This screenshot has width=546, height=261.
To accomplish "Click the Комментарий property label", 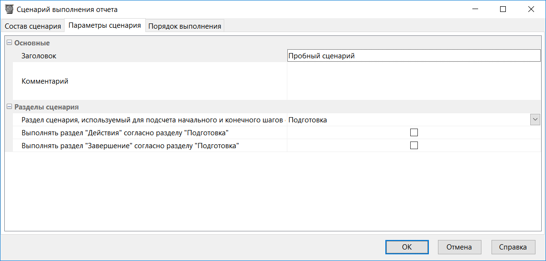I will click(45, 81).
